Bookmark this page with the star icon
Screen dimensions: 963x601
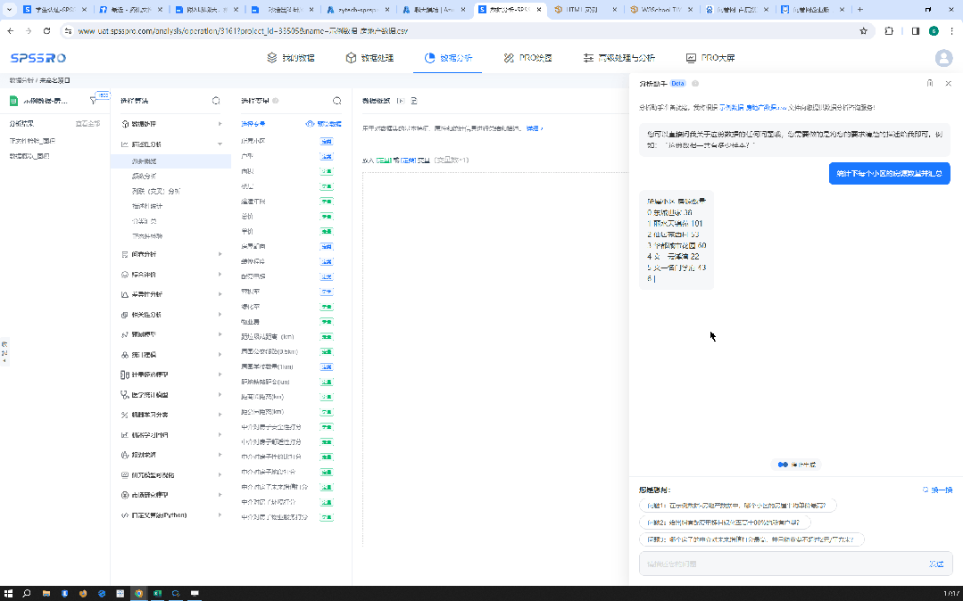tap(863, 30)
